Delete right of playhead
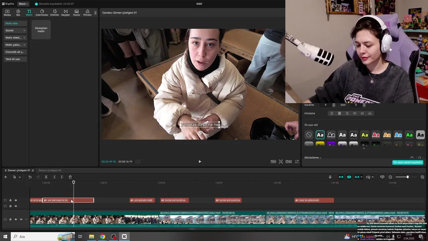Viewport: 428px width, 241px height. coord(62,177)
